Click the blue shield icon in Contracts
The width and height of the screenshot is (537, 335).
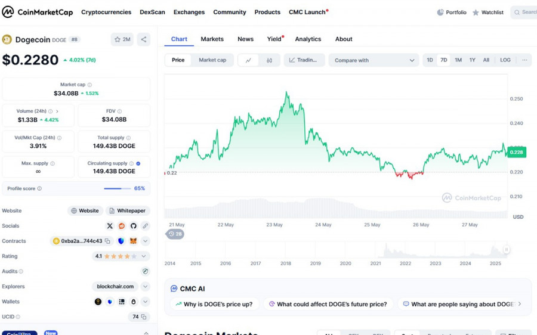(x=121, y=241)
